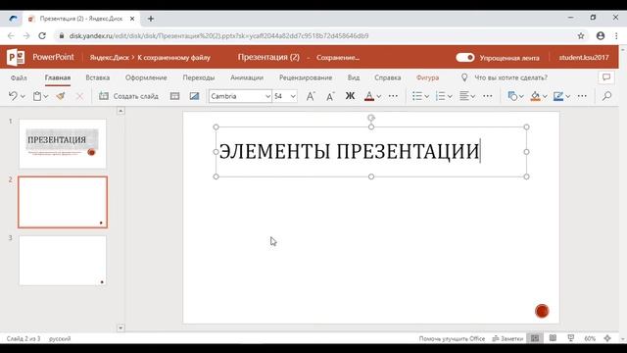Open the Shapes gallery icon
This screenshot has width=627, height=353.
[x=512, y=96]
